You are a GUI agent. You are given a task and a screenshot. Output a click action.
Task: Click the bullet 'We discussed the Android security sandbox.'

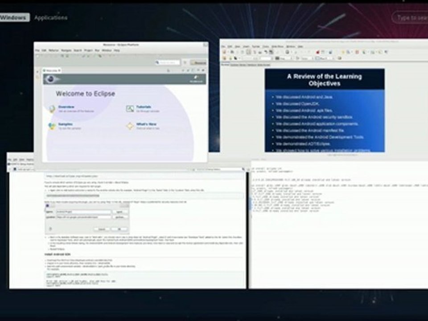[314, 117]
